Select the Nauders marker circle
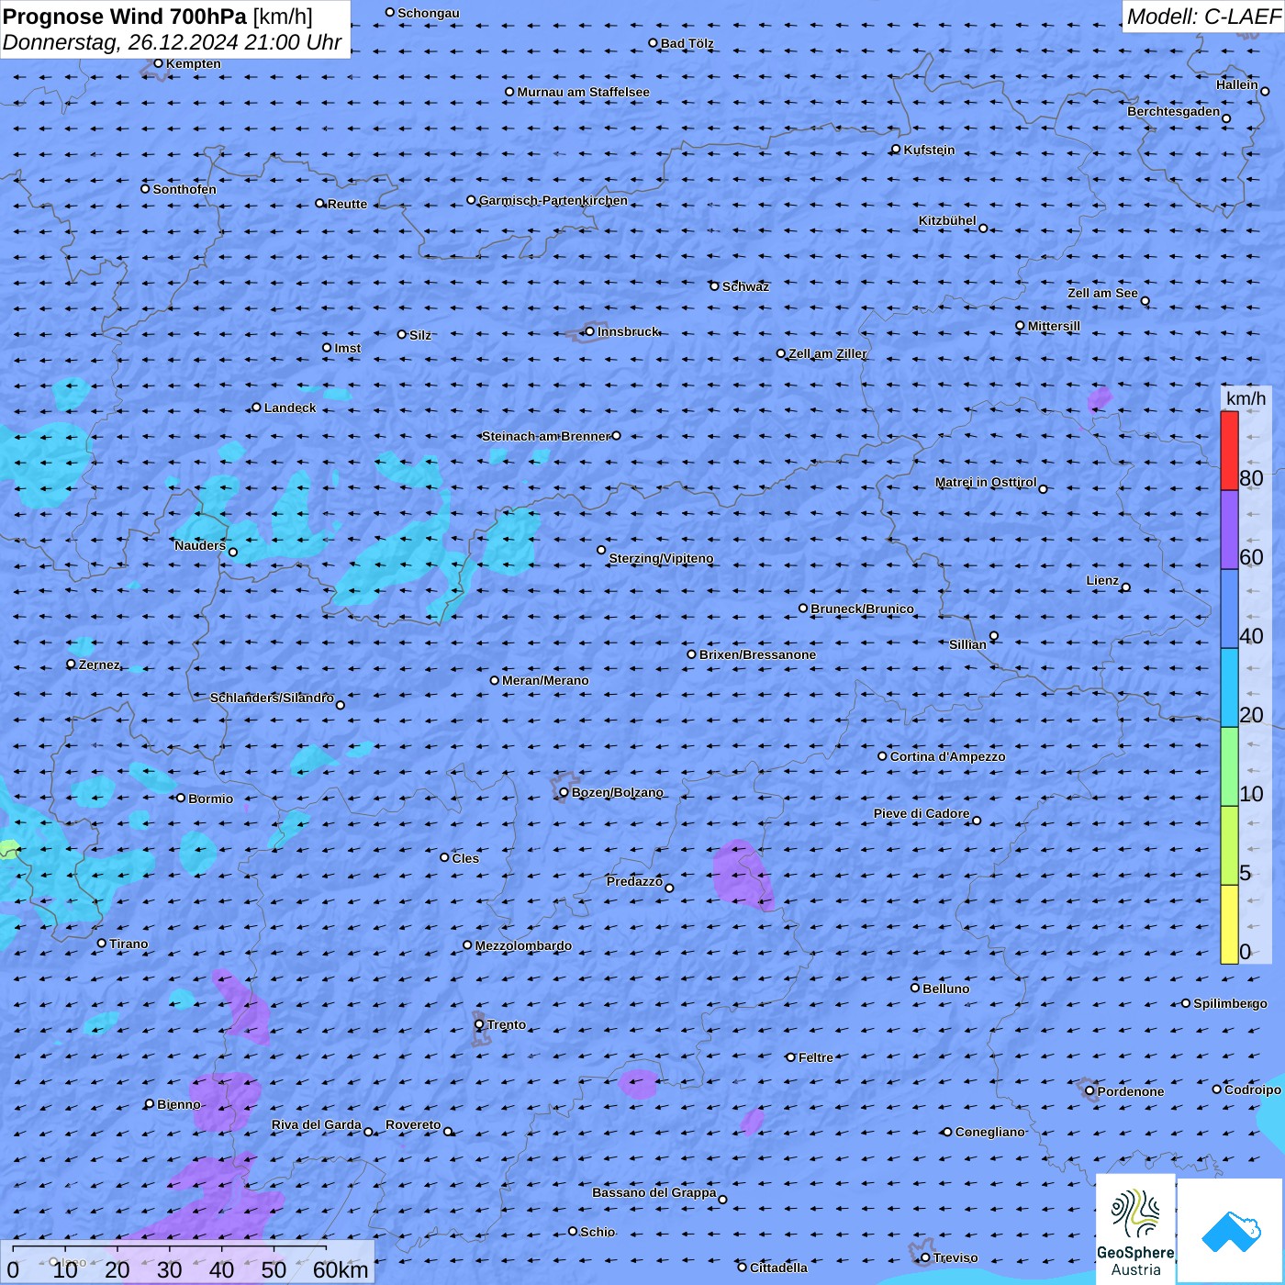This screenshot has height=1285, width=1285. 233,552
